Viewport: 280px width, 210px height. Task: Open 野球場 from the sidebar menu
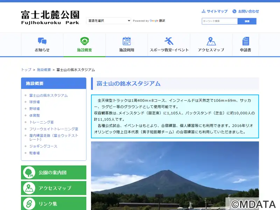point(35,108)
